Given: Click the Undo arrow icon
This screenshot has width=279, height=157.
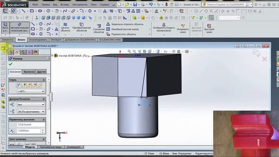Looking at the screenshot, I should click(150, 4).
